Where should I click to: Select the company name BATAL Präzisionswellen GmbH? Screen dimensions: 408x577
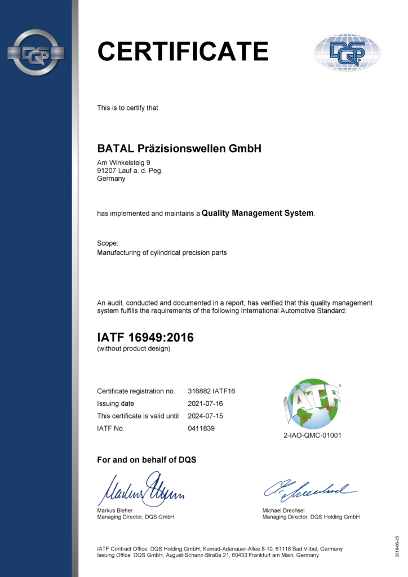[179, 149]
